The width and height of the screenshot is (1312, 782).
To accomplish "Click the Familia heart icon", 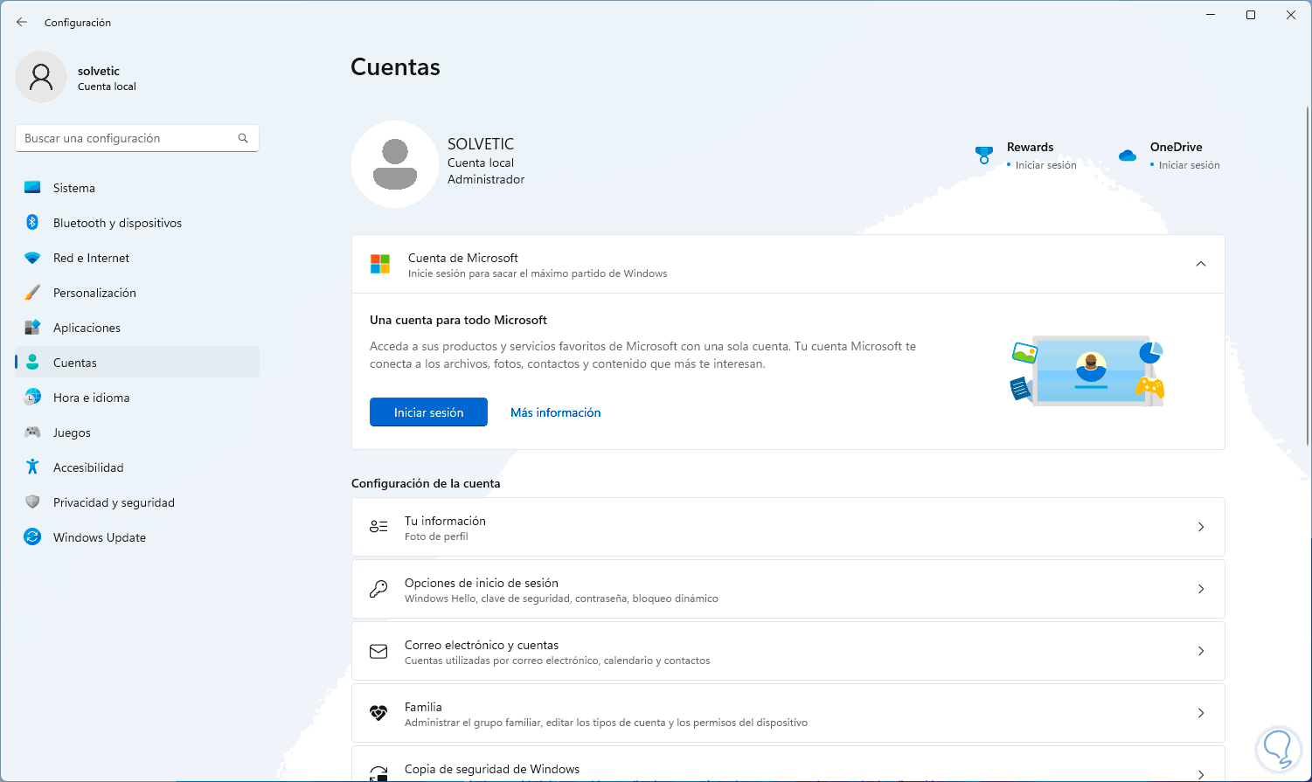I will 378,713.
